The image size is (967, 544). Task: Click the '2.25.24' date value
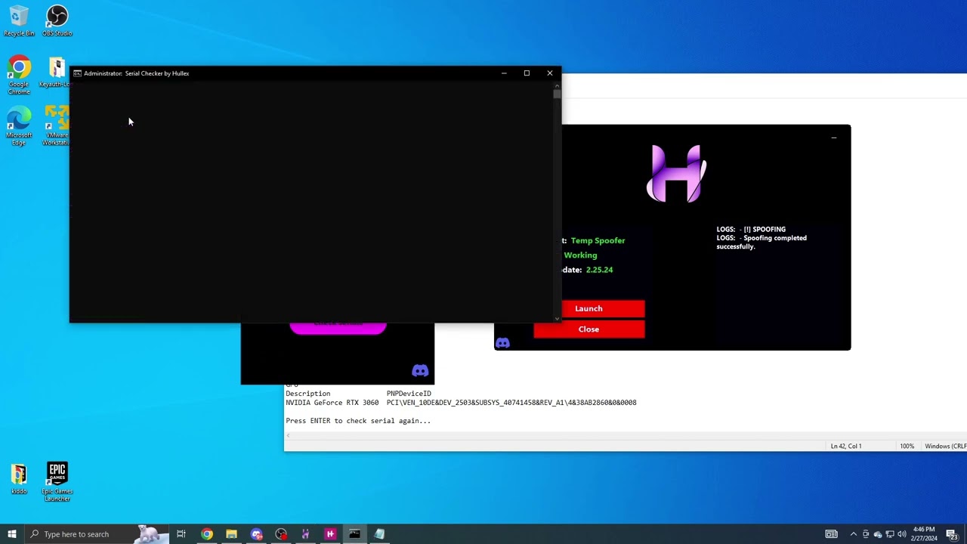(599, 270)
